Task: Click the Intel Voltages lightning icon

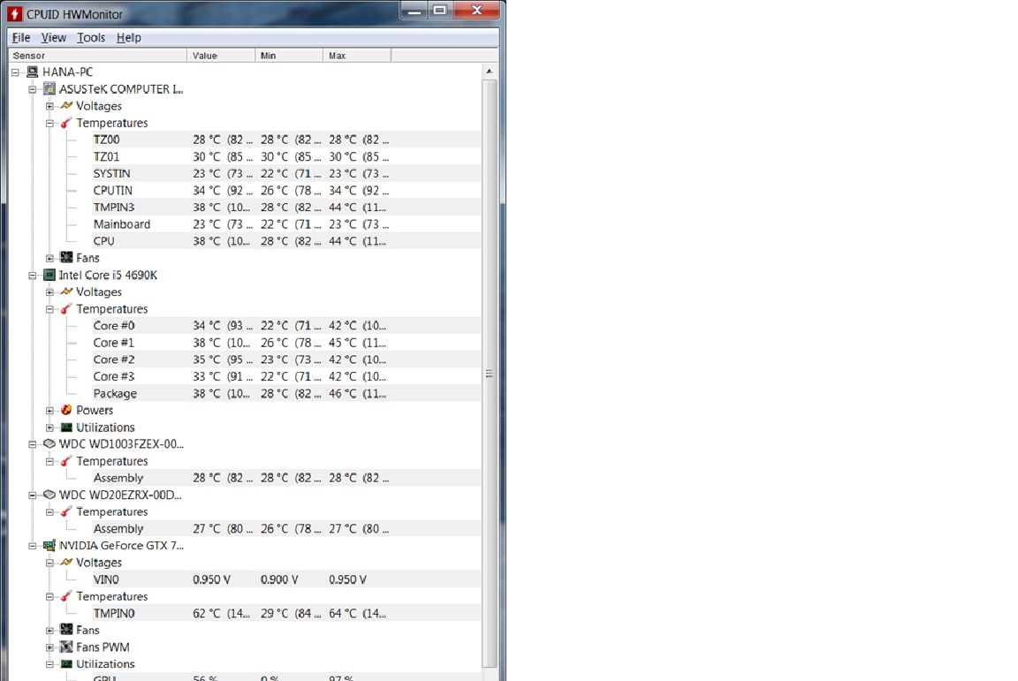Action: click(66, 291)
